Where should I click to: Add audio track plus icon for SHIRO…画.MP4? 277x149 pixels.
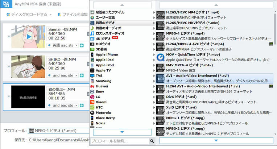click(x=82, y=75)
